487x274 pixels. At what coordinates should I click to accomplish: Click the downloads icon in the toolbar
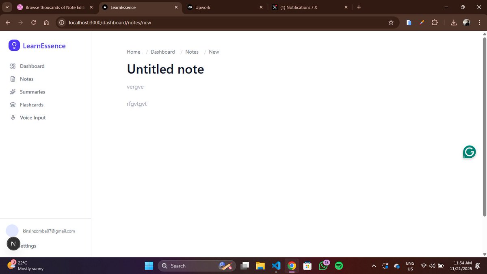click(454, 22)
